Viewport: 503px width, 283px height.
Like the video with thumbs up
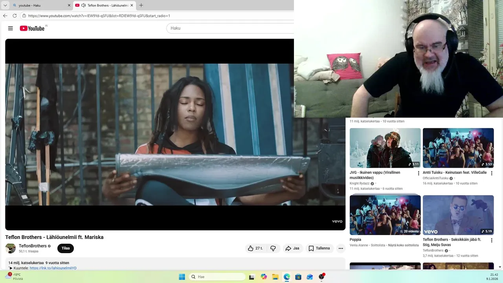pyautogui.click(x=255, y=248)
